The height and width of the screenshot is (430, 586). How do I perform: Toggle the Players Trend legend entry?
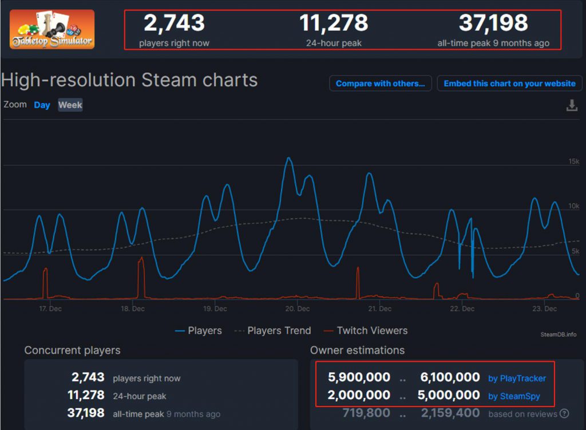pyautogui.click(x=272, y=330)
